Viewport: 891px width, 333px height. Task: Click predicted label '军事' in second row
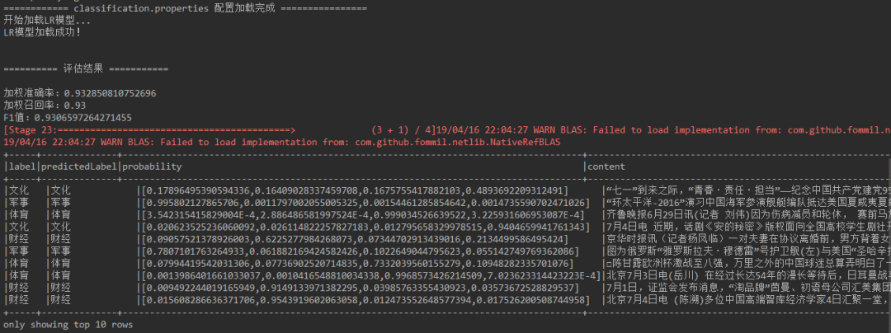click(x=59, y=203)
